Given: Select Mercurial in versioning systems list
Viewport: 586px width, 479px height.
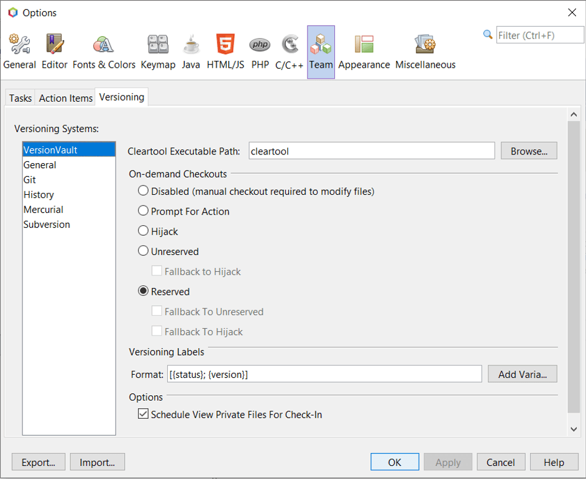Looking at the screenshot, I should [69, 210].
